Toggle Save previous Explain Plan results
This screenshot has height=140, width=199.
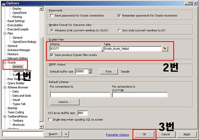click(x=52, y=55)
